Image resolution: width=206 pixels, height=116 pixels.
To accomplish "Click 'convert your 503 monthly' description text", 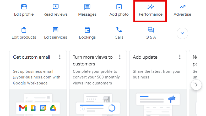I will click(x=96, y=77).
